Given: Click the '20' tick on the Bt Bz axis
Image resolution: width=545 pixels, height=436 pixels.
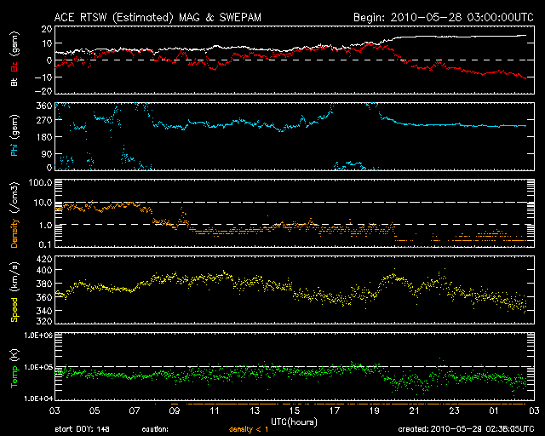Looking at the screenshot, I should pyautogui.click(x=47, y=29).
